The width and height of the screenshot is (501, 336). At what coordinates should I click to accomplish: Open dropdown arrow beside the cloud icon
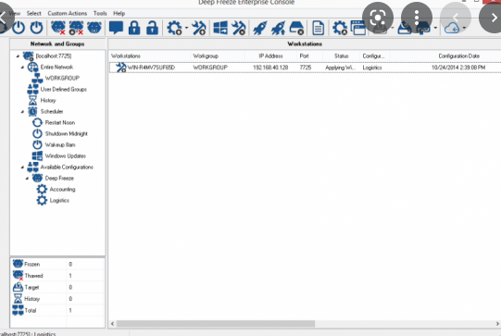click(464, 28)
